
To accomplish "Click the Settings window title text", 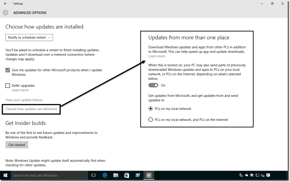I will coord(18,3).
